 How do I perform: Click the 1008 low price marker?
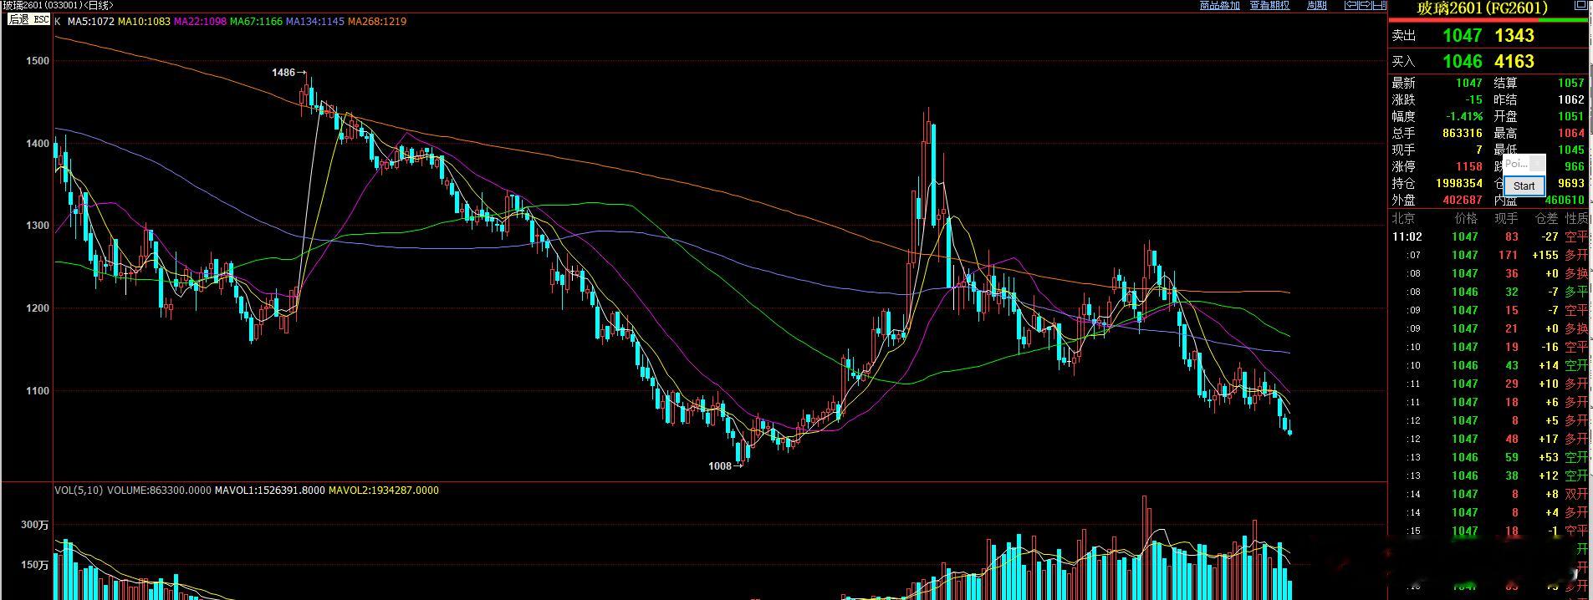726,466
